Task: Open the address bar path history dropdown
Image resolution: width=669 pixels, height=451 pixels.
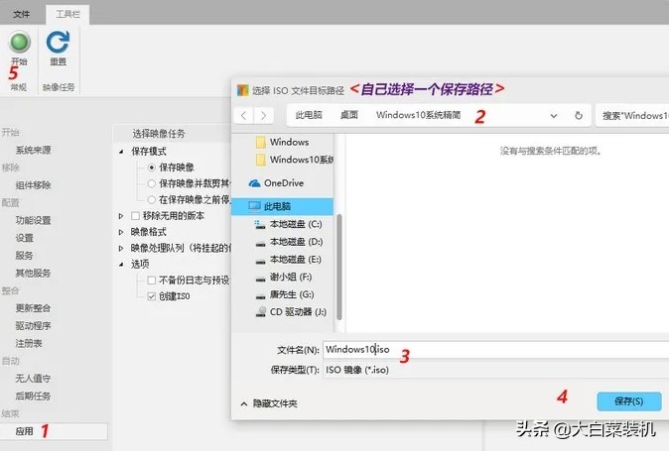Action: pos(554,115)
